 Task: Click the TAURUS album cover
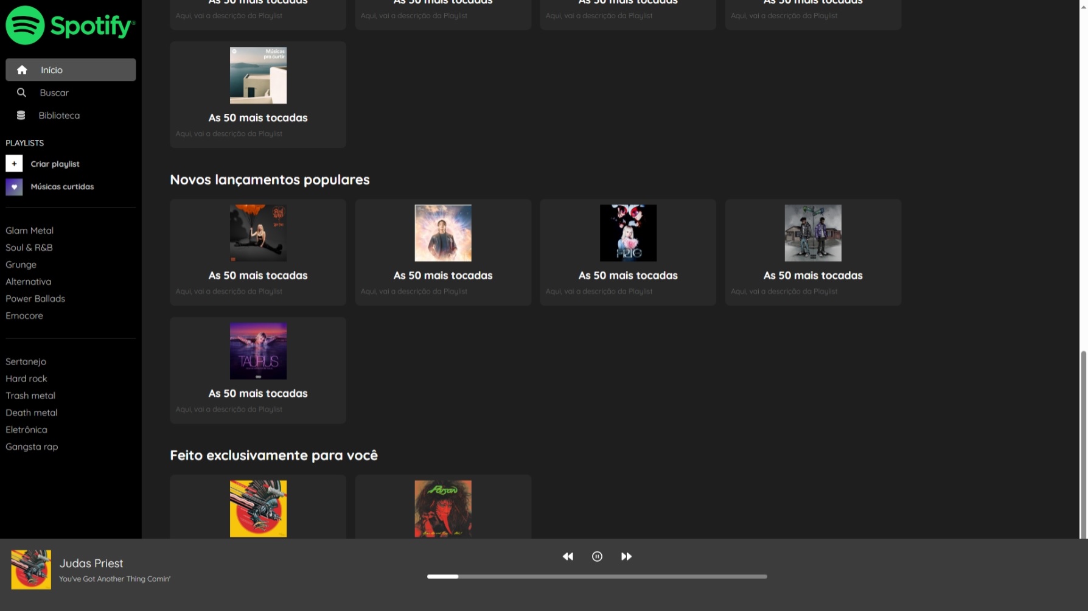pyautogui.click(x=258, y=351)
